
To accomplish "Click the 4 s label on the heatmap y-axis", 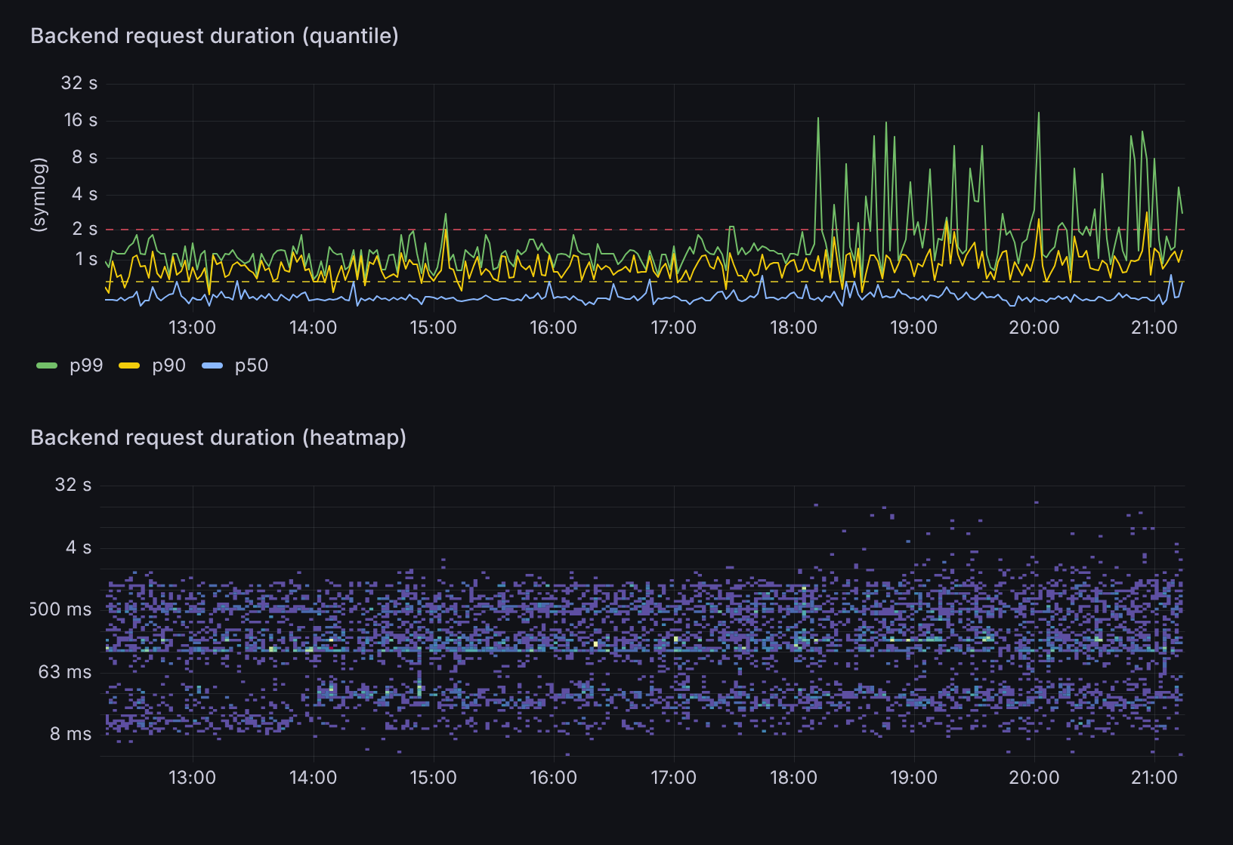I will tap(78, 547).
